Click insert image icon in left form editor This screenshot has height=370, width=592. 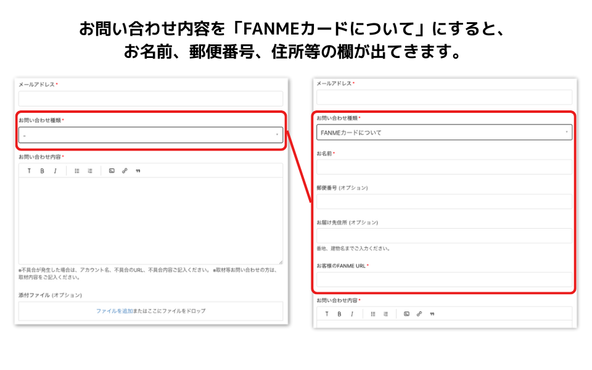click(x=112, y=171)
